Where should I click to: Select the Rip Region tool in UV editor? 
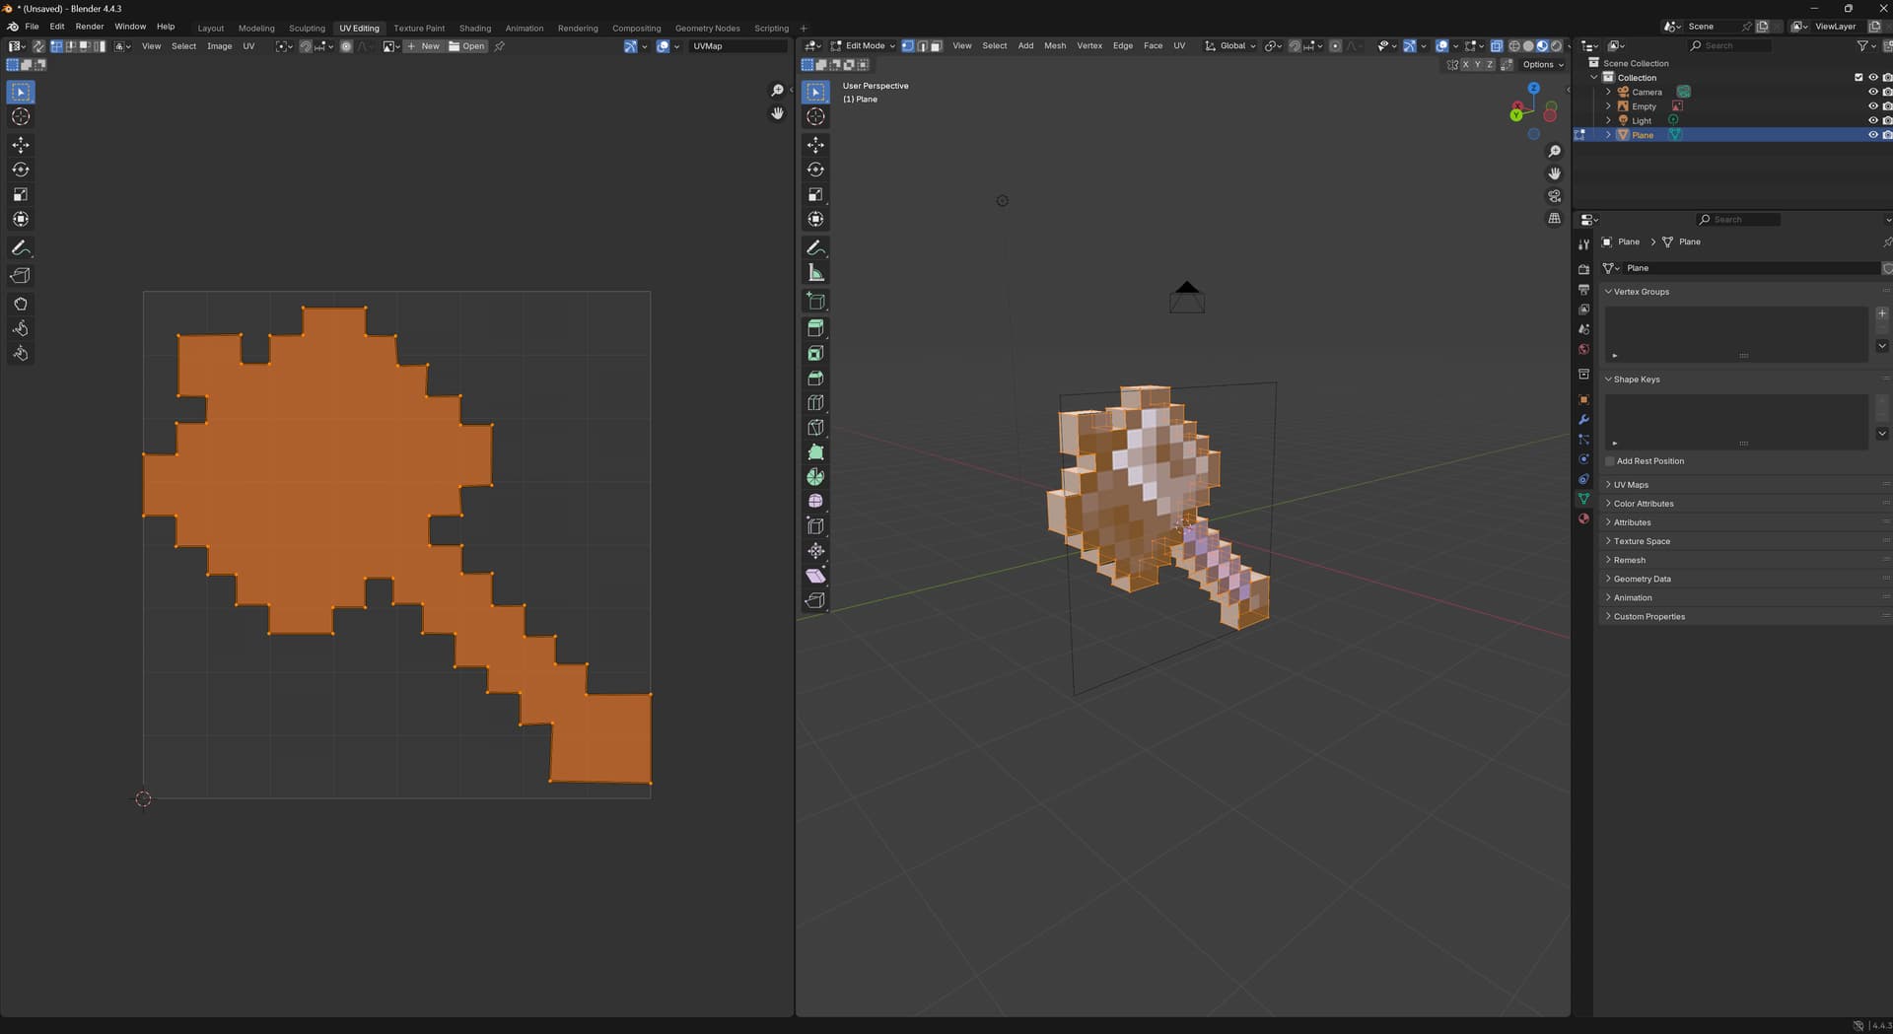(x=21, y=276)
